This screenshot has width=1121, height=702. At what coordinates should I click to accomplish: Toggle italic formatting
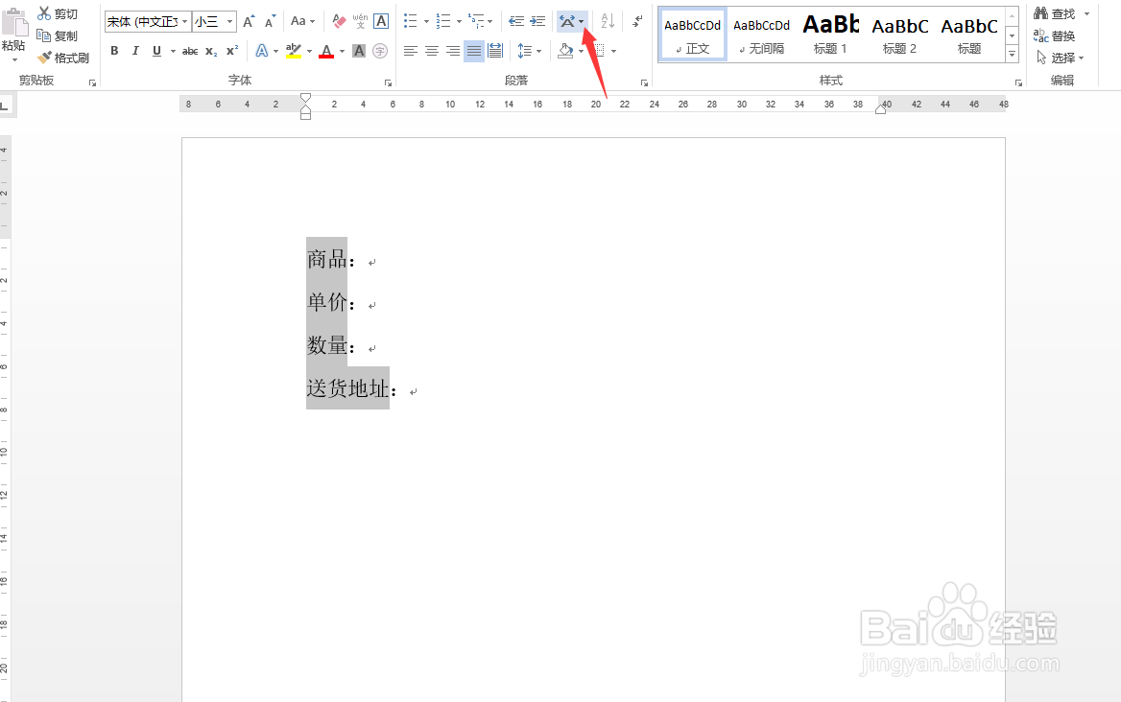pos(135,51)
